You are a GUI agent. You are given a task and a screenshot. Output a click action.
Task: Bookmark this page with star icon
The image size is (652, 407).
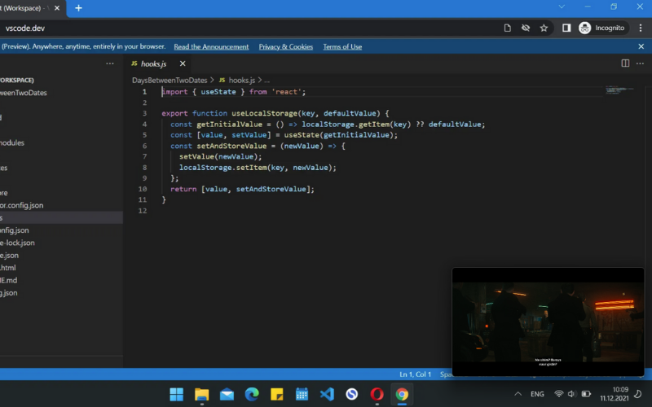click(544, 28)
